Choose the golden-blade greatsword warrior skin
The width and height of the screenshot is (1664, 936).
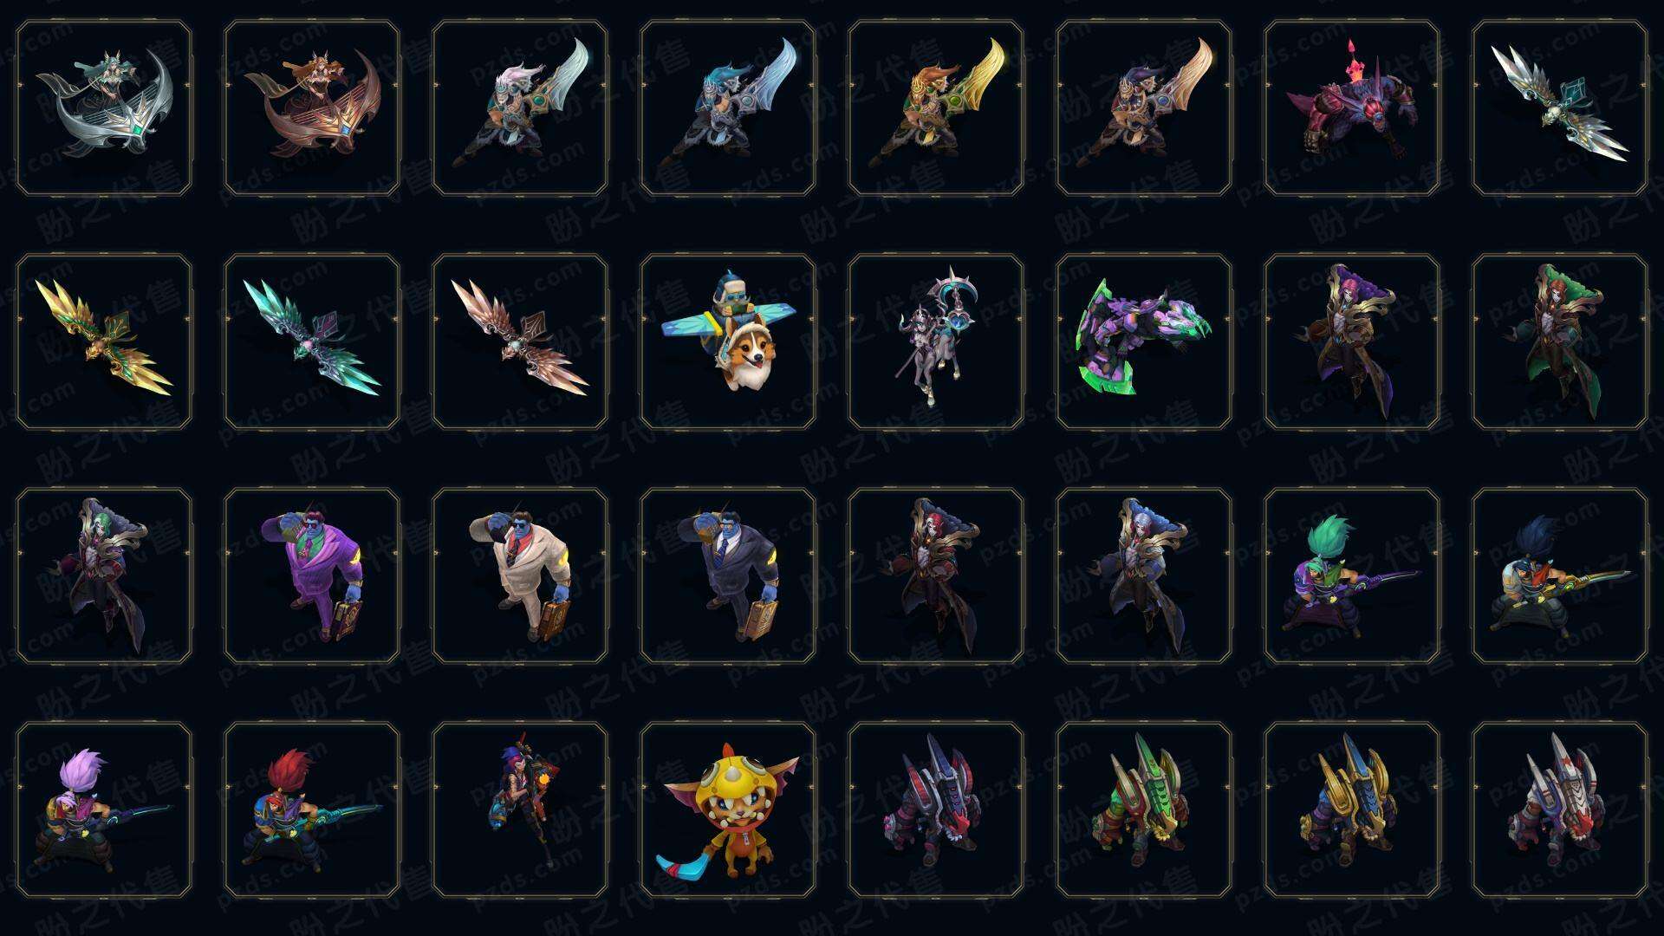pyautogui.click(x=936, y=108)
